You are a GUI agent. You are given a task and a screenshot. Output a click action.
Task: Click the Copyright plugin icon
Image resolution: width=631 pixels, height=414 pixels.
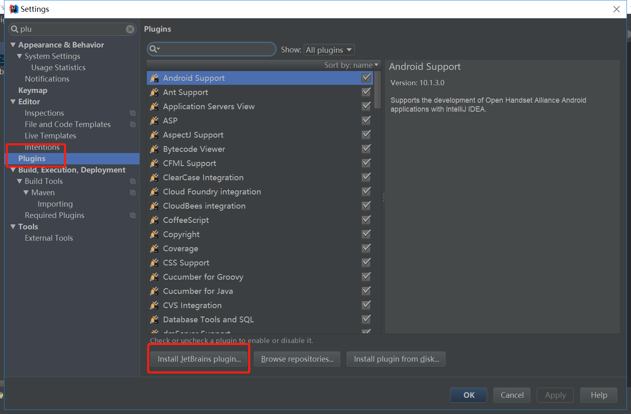154,234
